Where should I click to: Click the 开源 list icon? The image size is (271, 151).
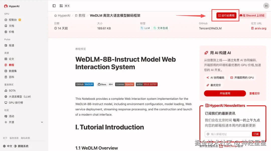coord(6,122)
